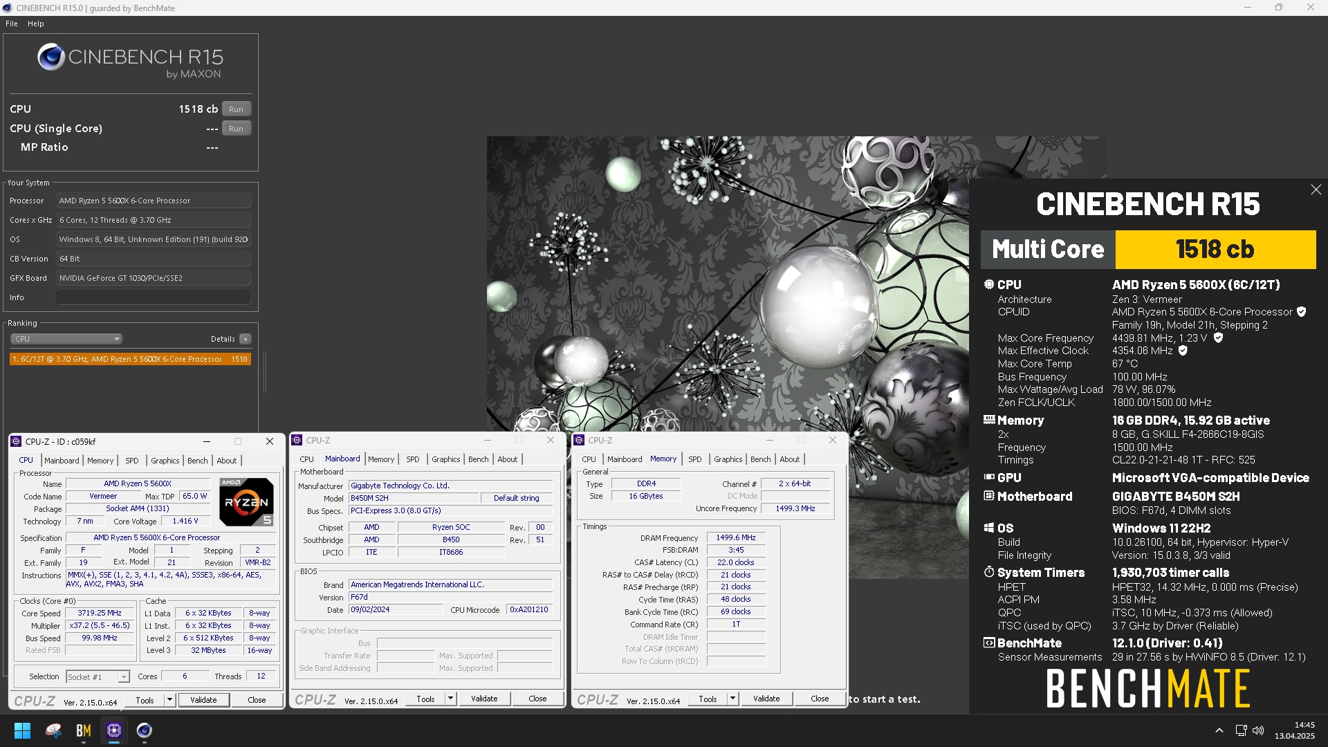Screen dimensions: 1328x747
Task: Select the 6C/12T Ryzen 5600X ranking entry
Action: tap(130, 359)
